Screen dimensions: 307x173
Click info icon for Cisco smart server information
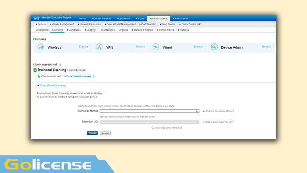153,128
